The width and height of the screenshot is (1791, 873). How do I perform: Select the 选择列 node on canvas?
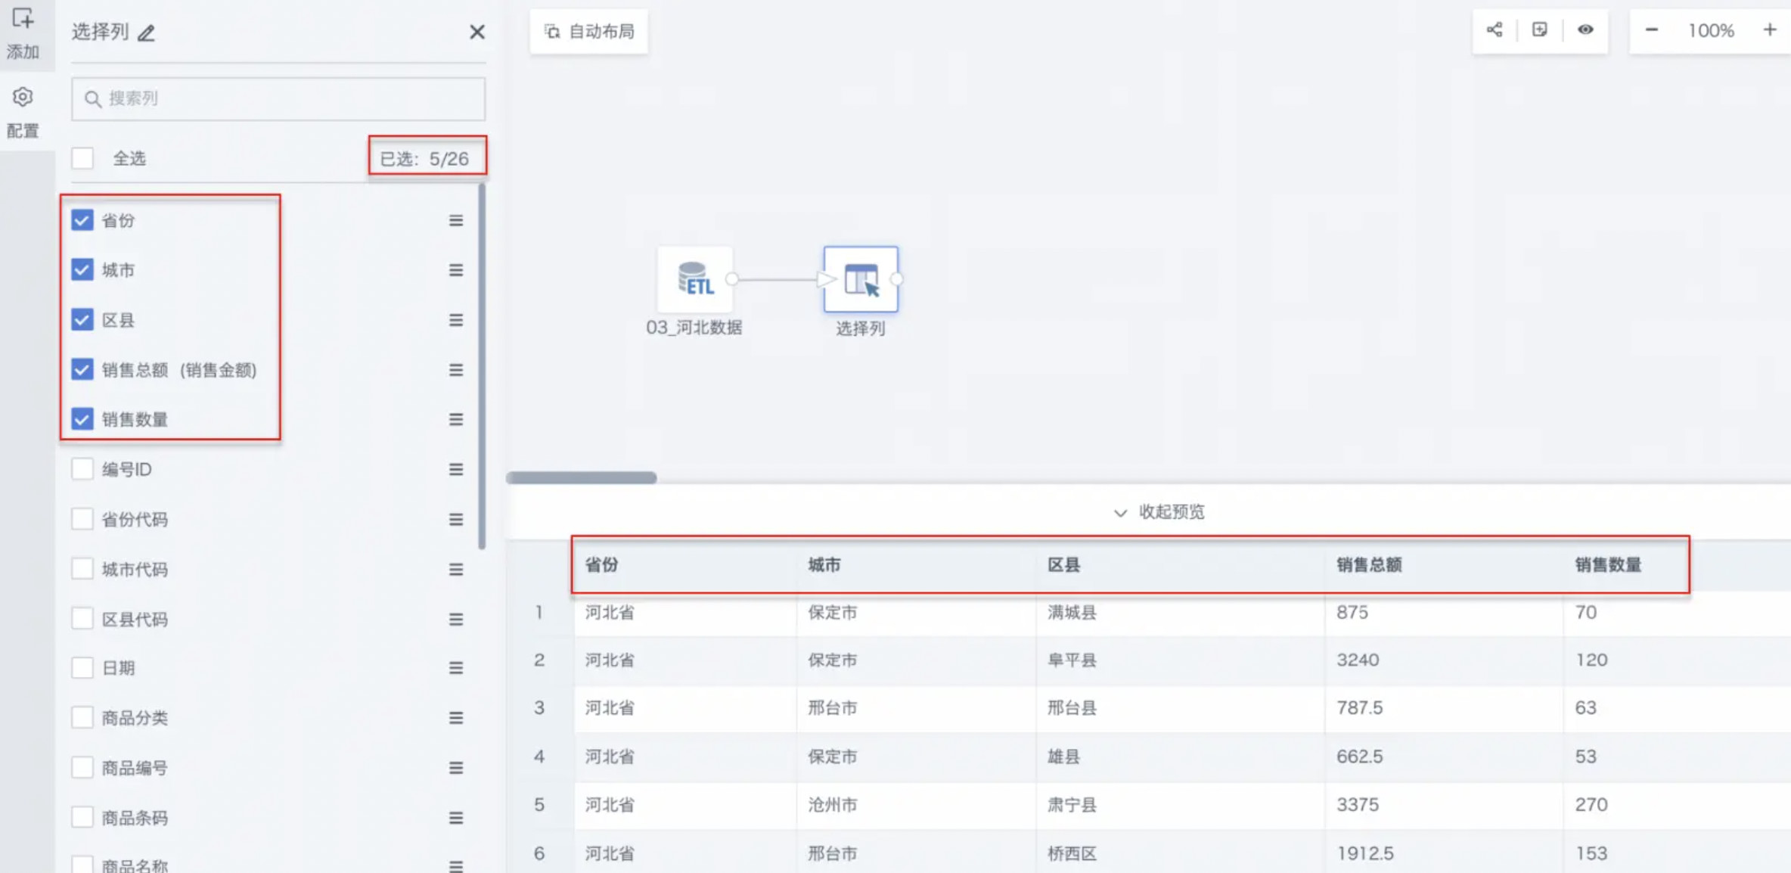861,279
